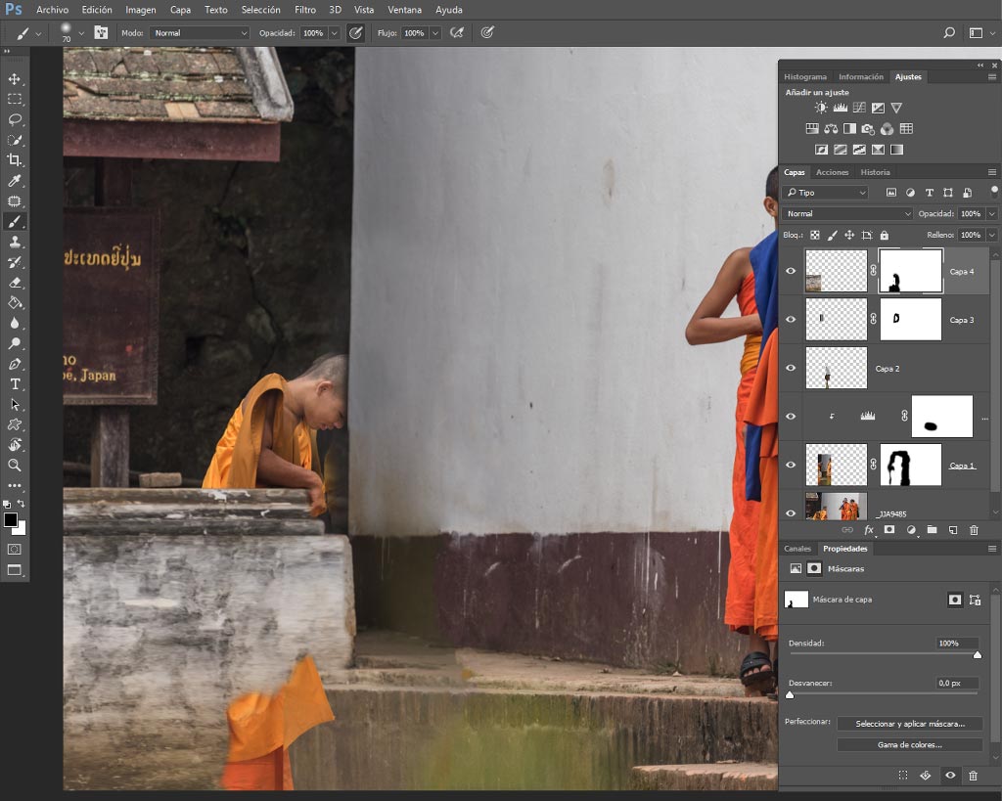Toggle lock all for layer
The height and width of the screenshot is (801, 1002).
pos(885,235)
